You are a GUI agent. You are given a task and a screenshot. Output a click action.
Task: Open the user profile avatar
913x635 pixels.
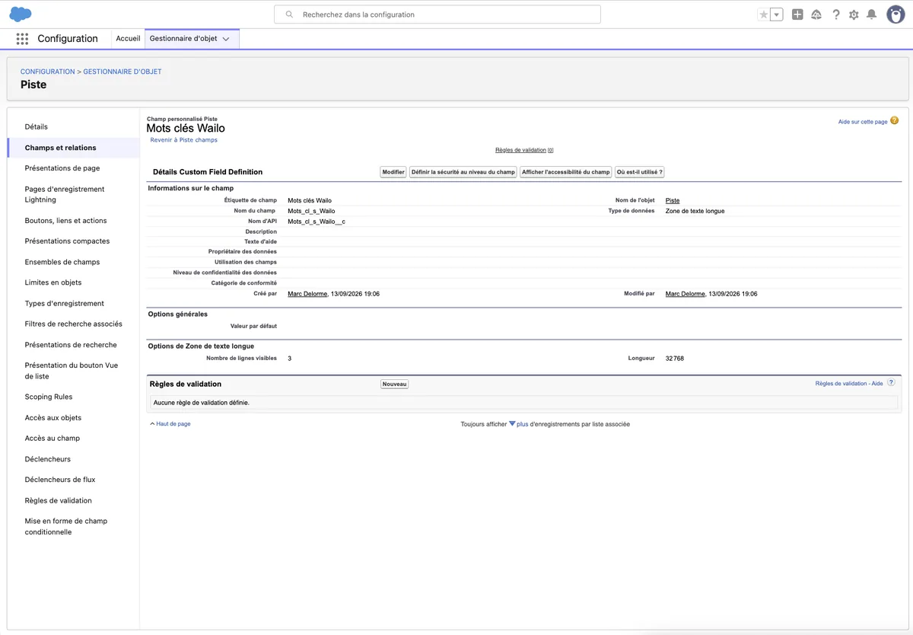pyautogui.click(x=896, y=14)
